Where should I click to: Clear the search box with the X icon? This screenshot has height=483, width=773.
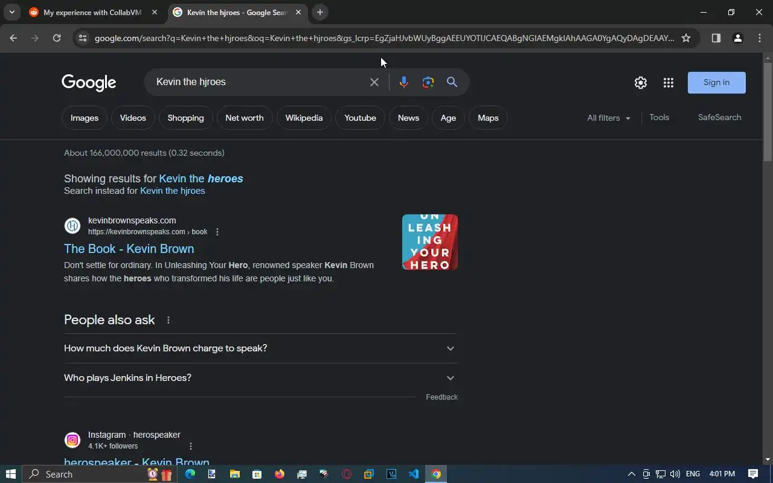[374, 82]
